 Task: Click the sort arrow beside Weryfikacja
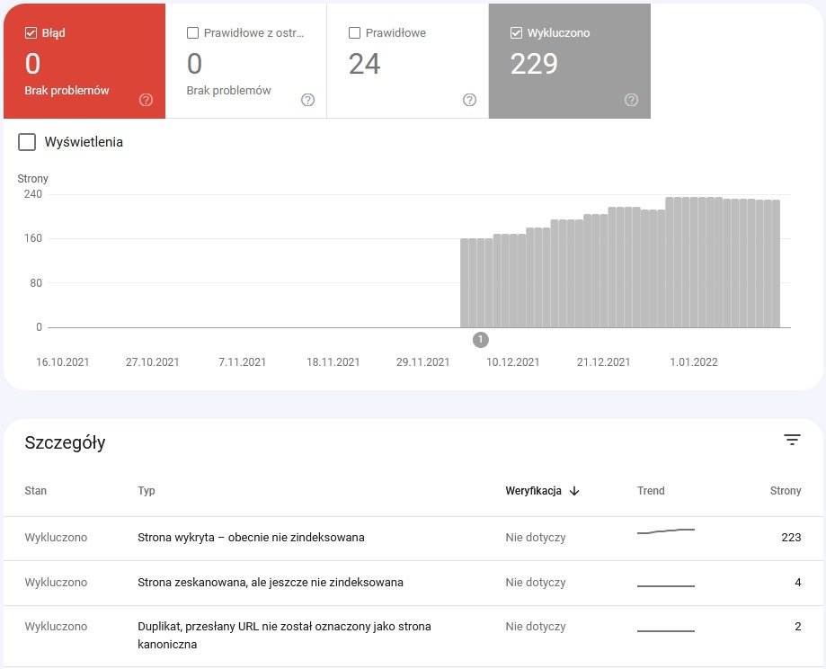(x=574, y=491)
